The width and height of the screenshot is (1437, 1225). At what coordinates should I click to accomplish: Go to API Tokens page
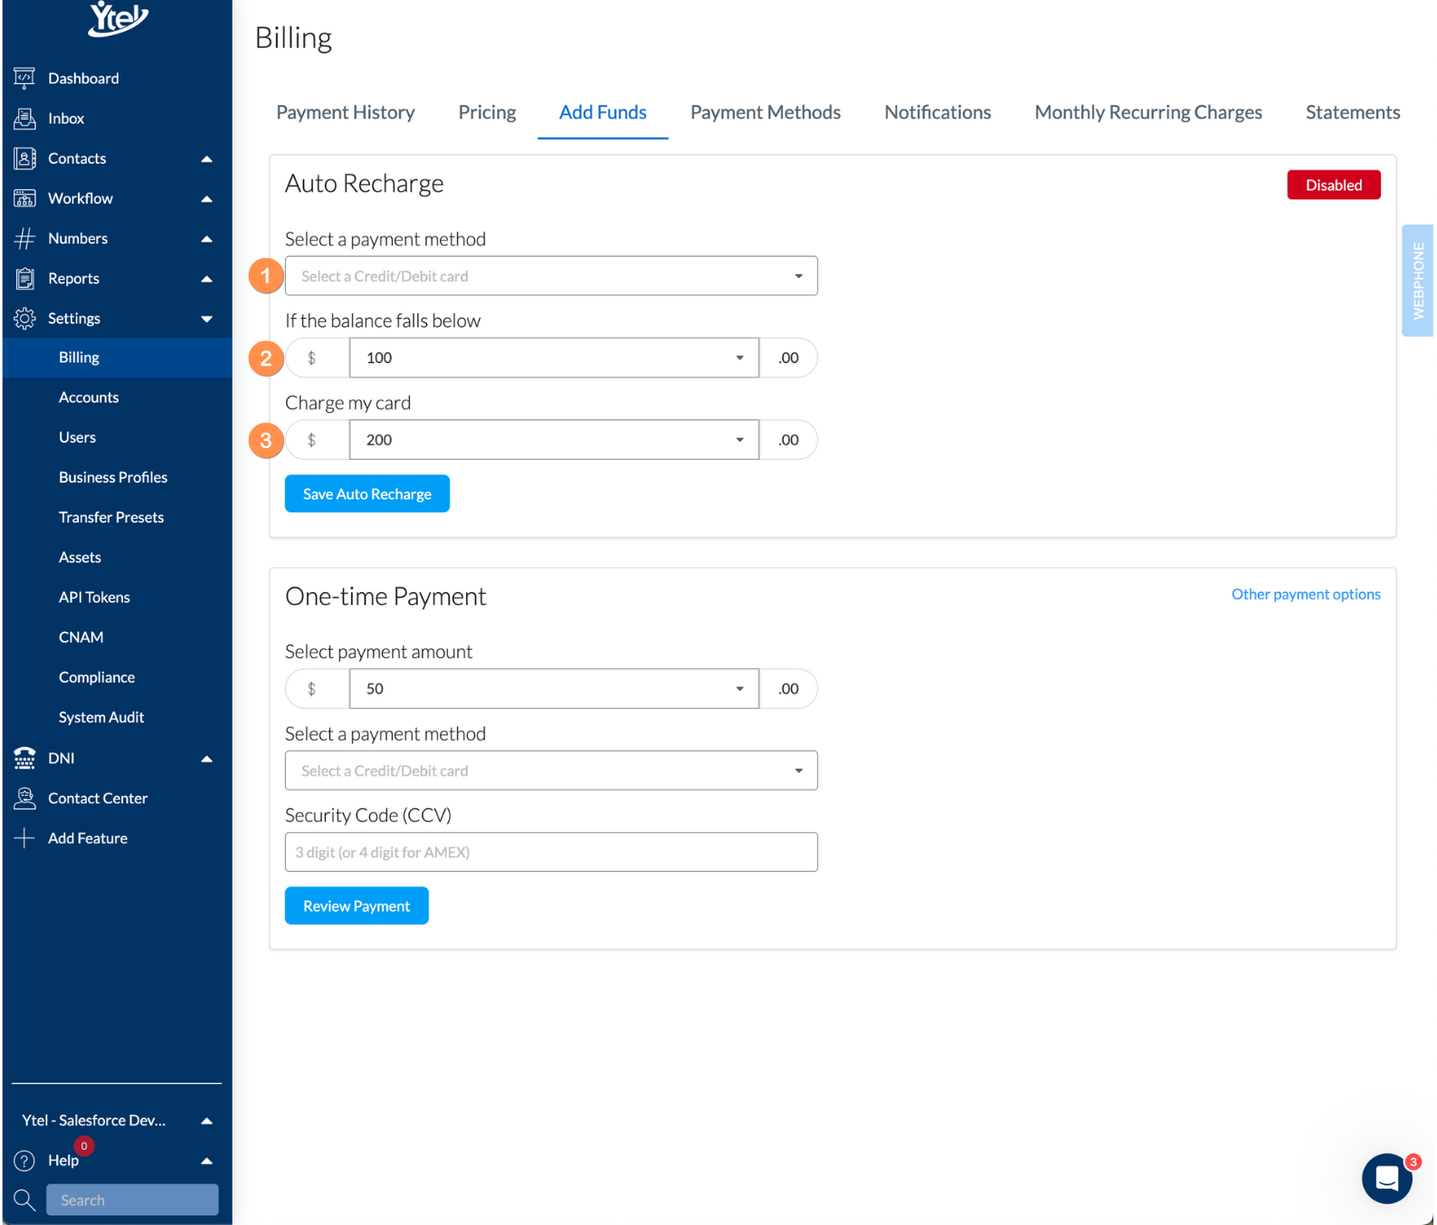point(94,598)
